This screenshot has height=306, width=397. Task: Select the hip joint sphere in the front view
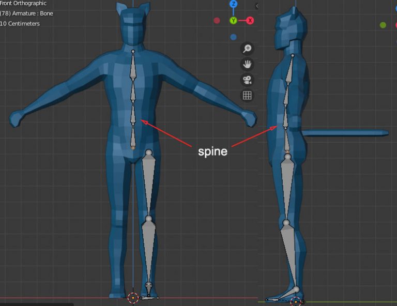point(149,152)
